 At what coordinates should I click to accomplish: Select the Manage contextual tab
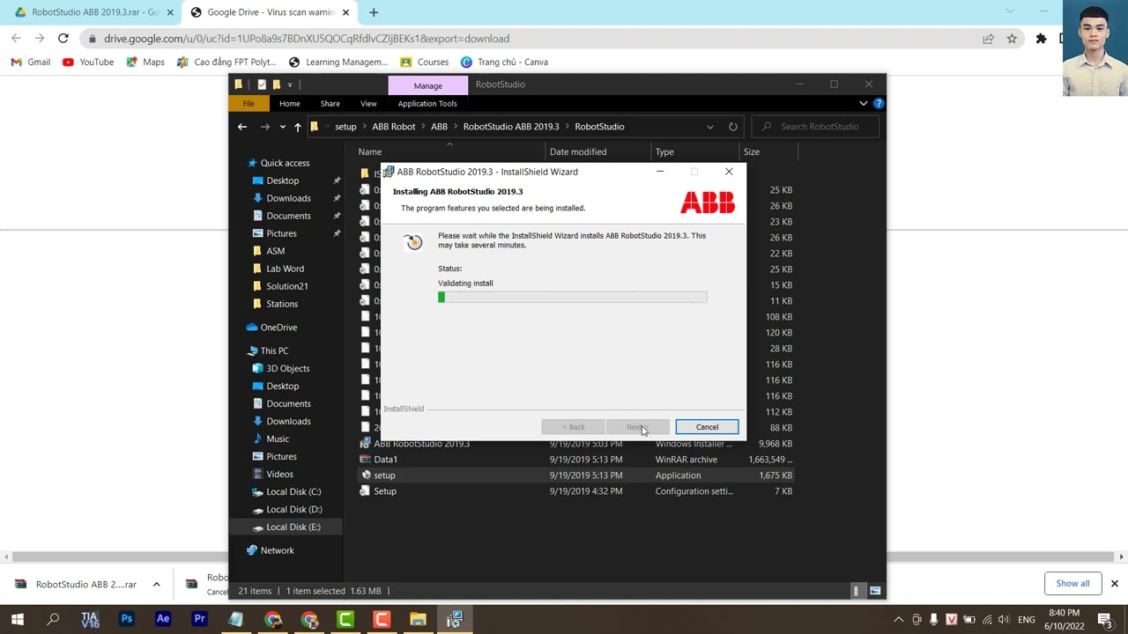tap(428, 85)
